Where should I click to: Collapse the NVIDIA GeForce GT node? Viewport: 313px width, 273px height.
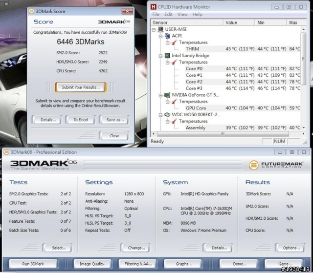pos(160,95)
